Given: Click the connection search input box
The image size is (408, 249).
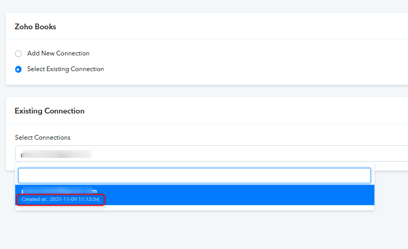Looking at the screenshot, I should click(195, 176).
